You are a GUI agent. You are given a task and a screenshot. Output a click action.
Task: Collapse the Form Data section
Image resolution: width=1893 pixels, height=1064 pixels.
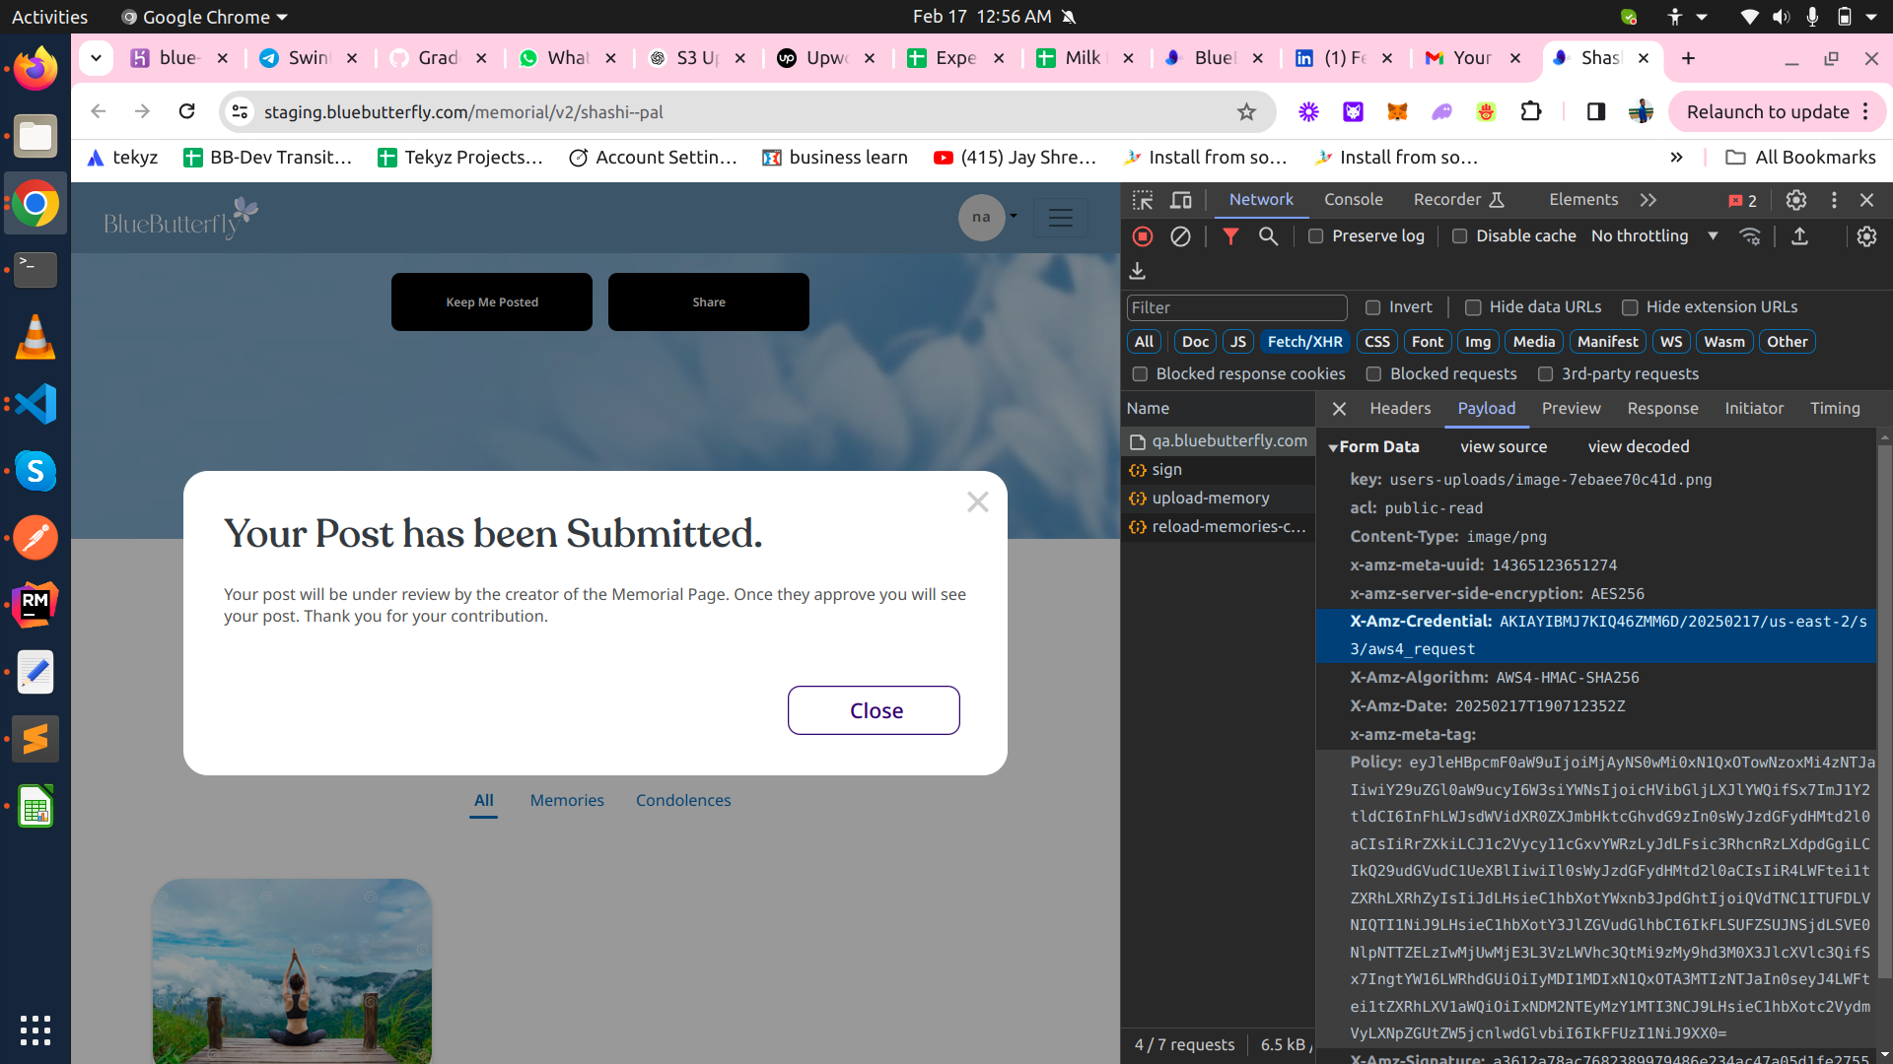(x=1333, y=448)
